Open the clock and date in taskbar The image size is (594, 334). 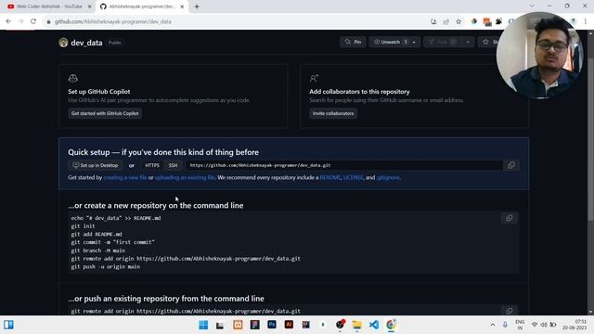[x=575, y=325]
